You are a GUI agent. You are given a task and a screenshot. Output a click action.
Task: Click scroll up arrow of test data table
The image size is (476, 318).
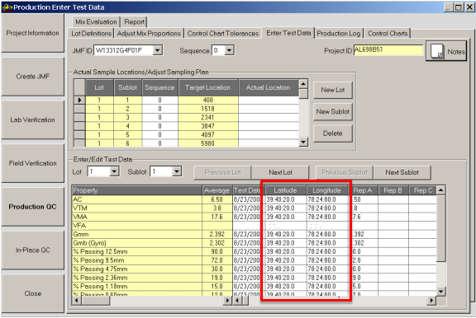click(440, 190)
